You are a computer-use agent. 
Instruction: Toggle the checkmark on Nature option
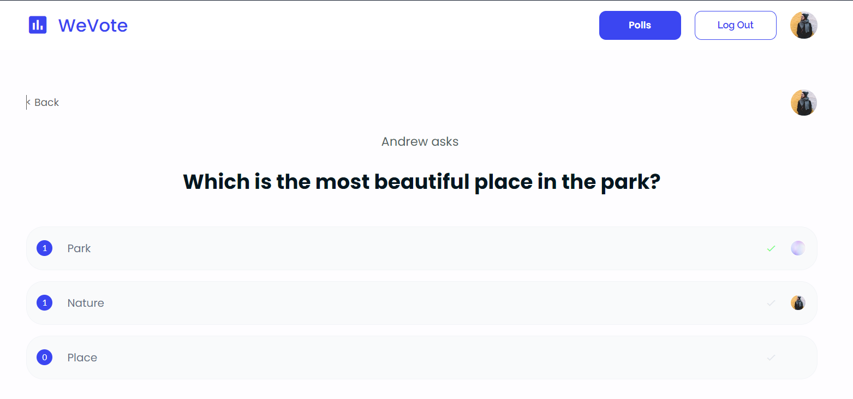771,303
